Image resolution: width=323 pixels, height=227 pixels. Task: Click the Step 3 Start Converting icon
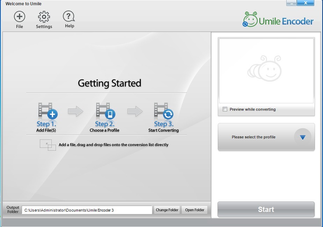click(x=163, y=111)
